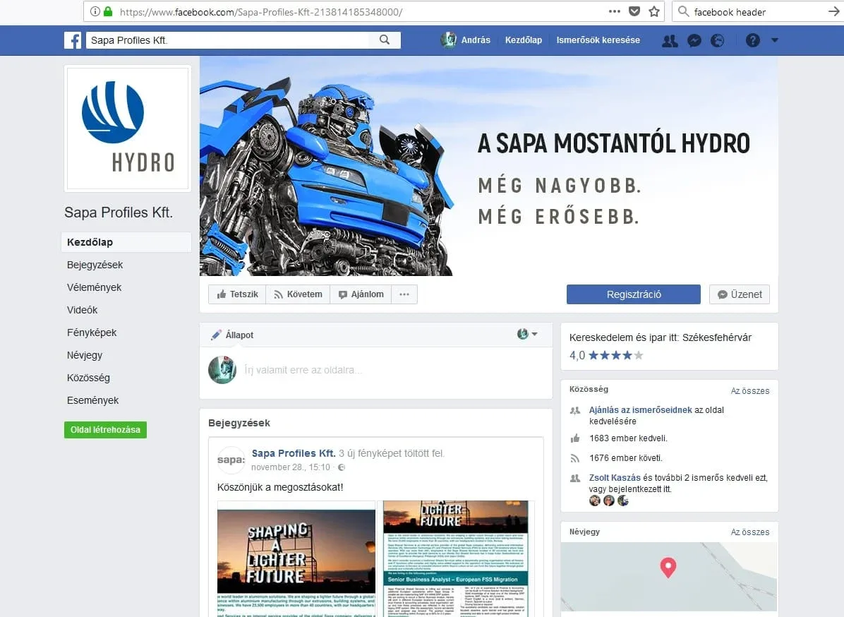Click the sapa post author avatar
Viewport: 844px width, 617px height.
231,460
